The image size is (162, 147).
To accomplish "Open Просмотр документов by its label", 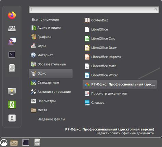I will pyautogui.click(x=109, y=93).
